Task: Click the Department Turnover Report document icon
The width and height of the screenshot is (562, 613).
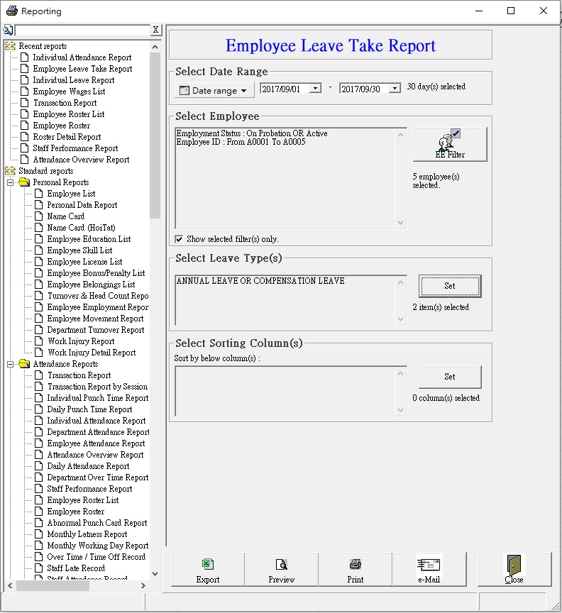Action: click(x=39, y=330)
